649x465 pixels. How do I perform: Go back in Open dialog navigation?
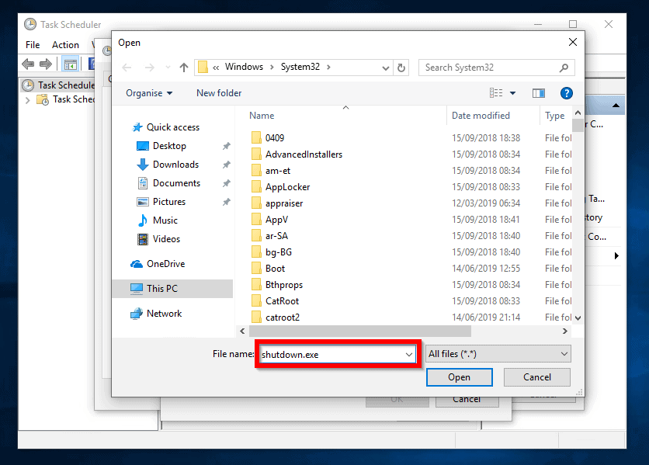[x=127, y=68]
